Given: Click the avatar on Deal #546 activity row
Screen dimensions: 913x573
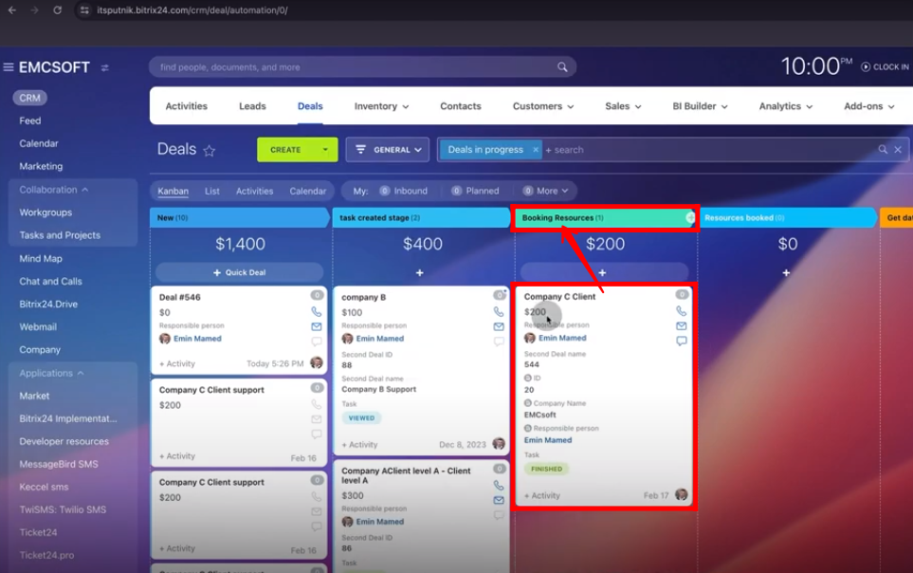Looking at the screenshot, I should [316, 362].
